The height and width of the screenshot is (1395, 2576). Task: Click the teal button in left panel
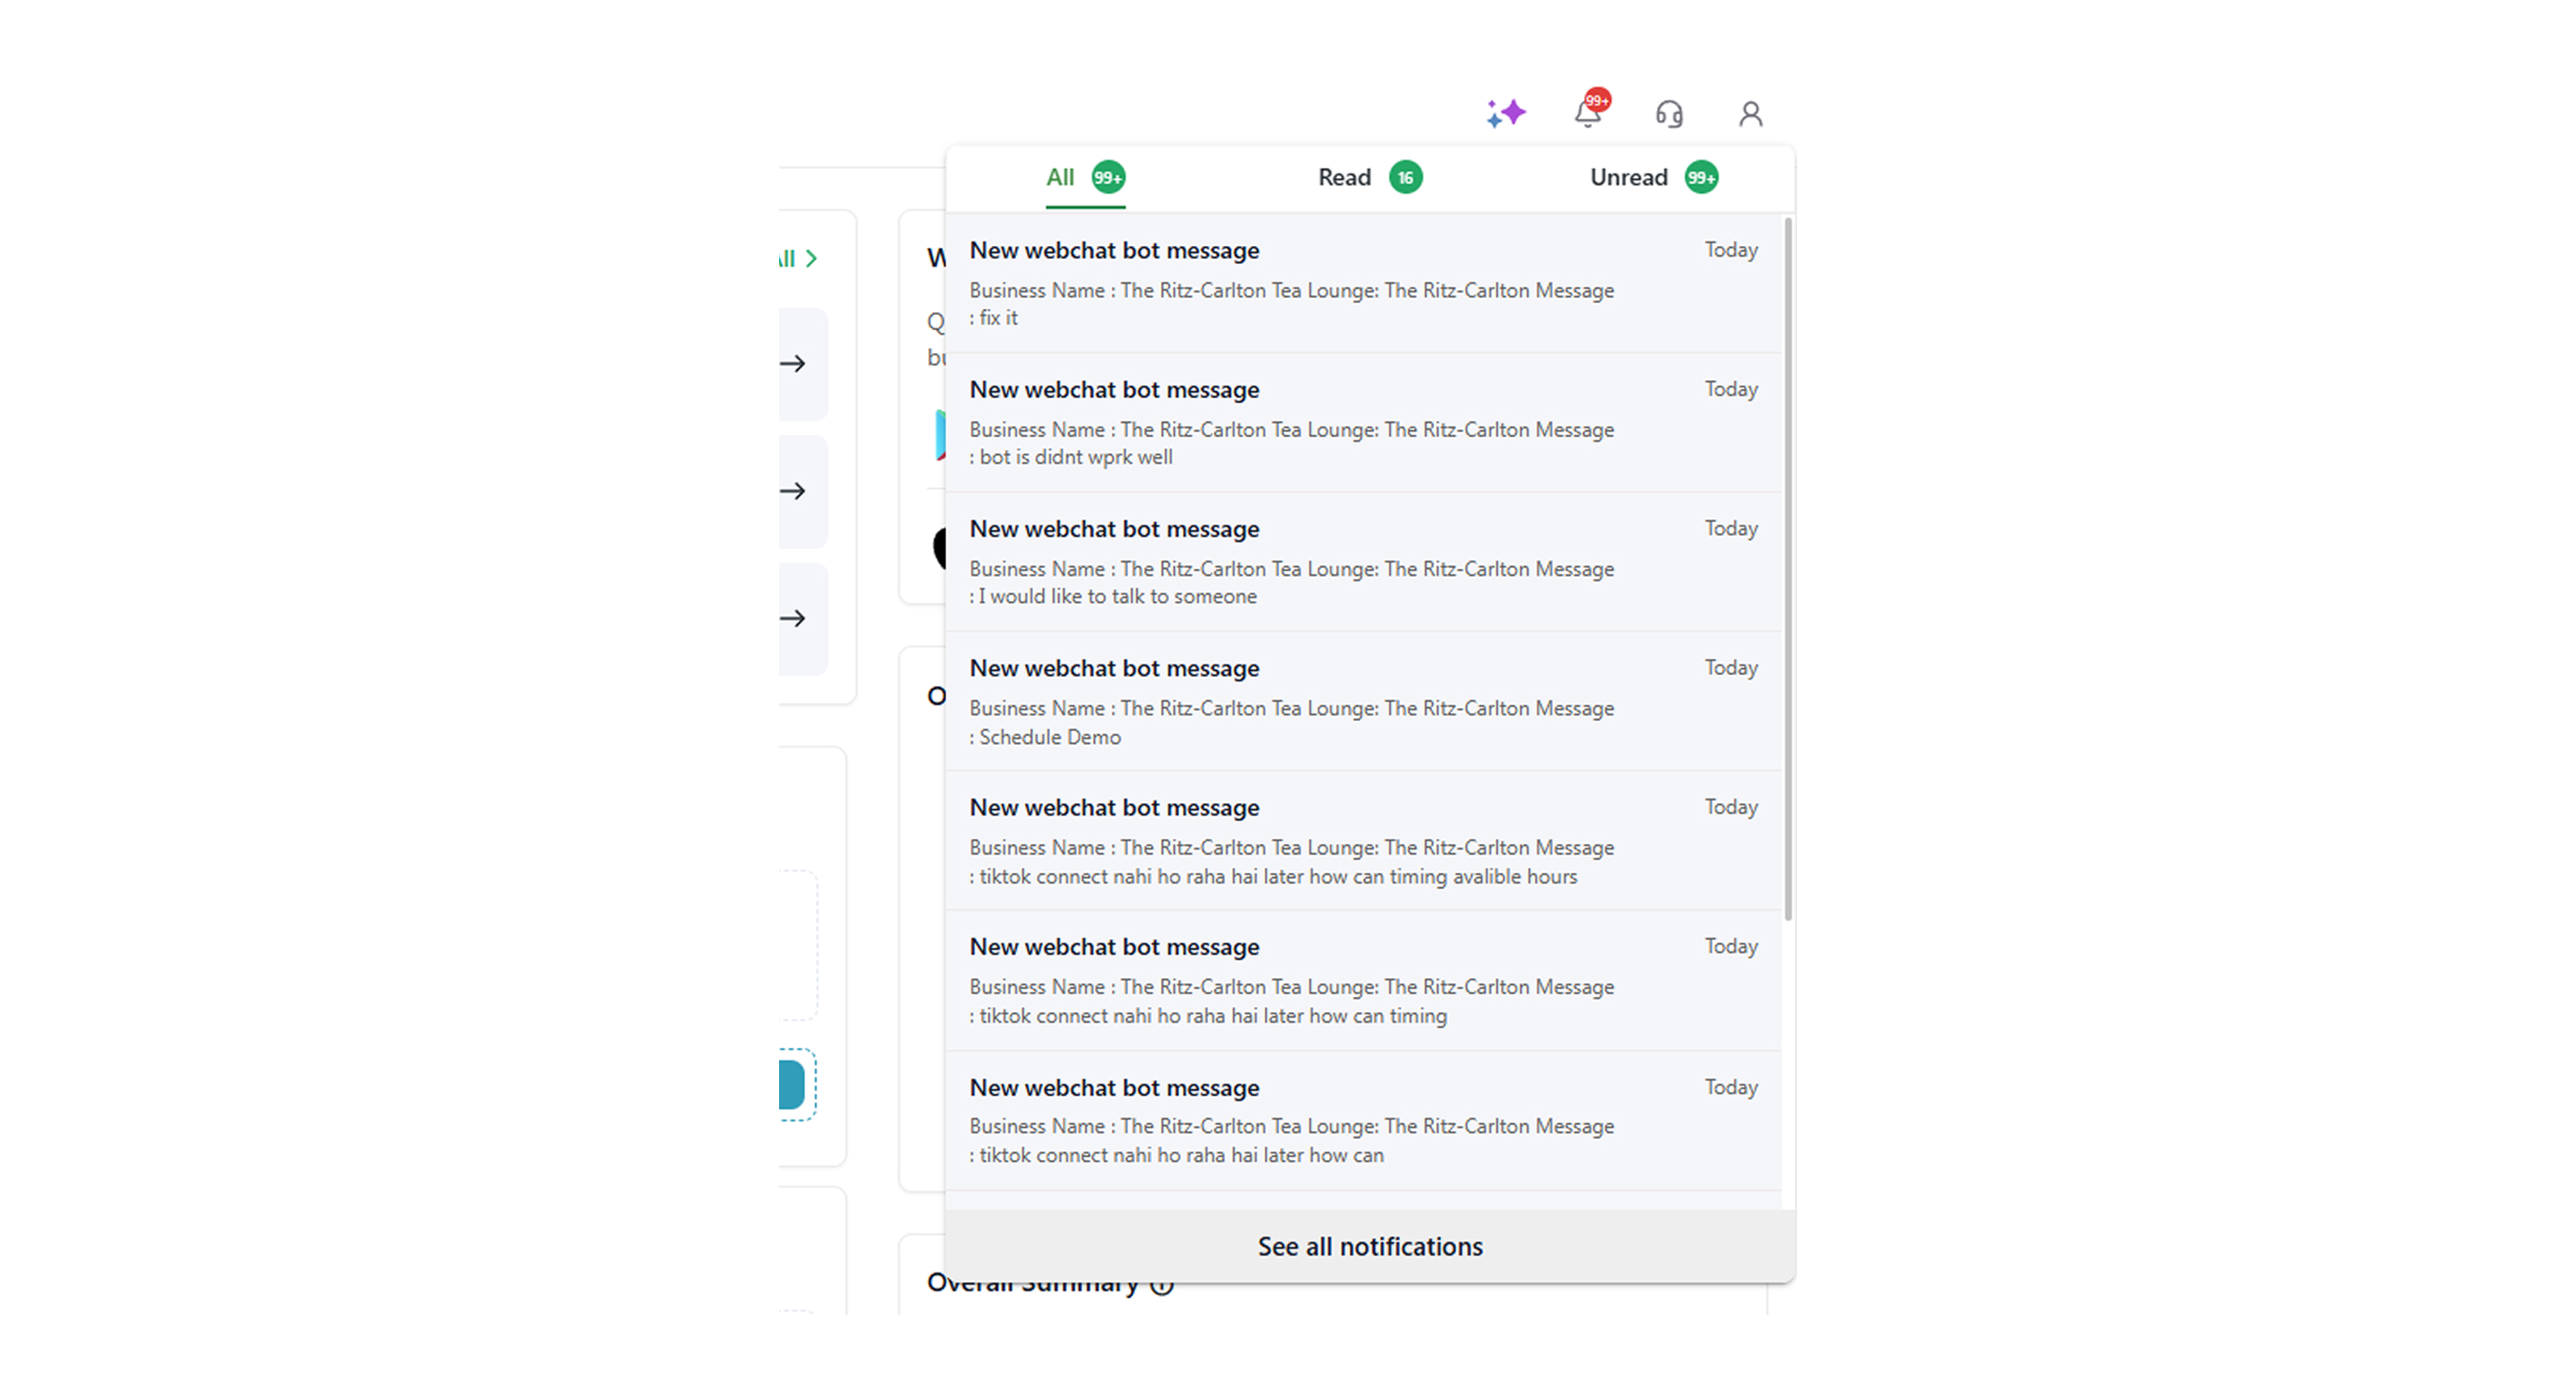pos(792,1085)
